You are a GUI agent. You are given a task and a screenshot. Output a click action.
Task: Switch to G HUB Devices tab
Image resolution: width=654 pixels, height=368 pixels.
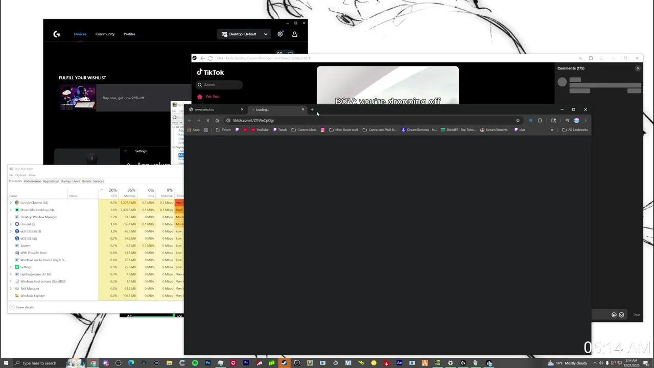click(80, 34)
